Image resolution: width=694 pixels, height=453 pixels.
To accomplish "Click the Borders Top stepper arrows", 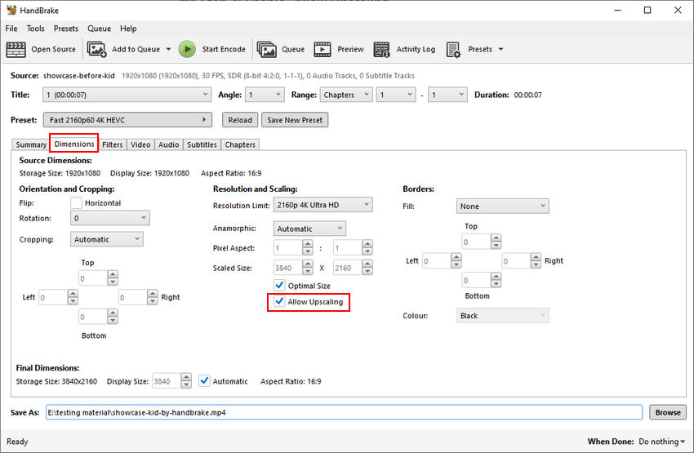I will pos(496,242).
